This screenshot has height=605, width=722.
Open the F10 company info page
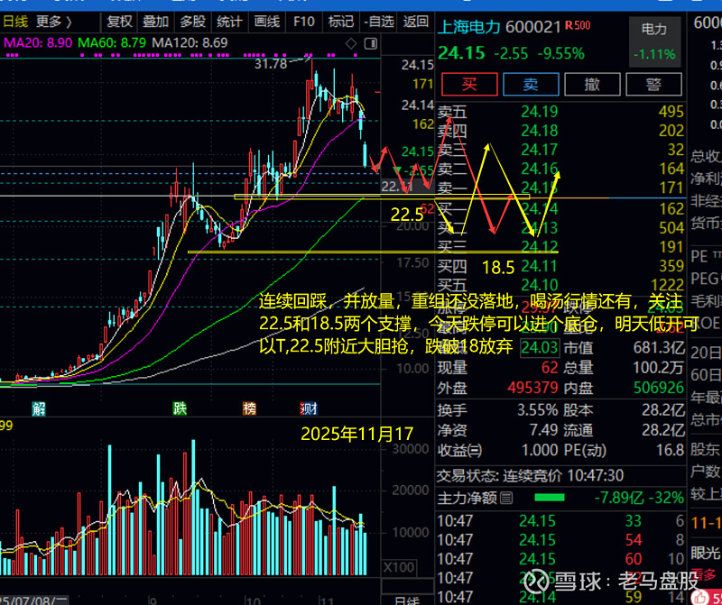[x=304, y=22]
